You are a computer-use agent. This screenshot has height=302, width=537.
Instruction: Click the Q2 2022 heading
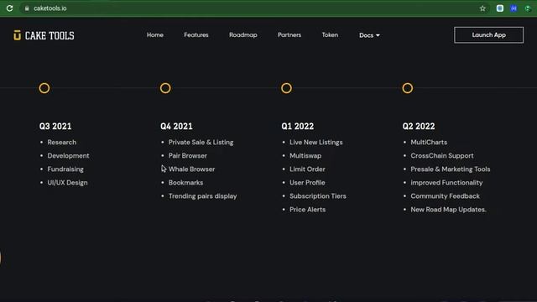(x=419, y=127)
